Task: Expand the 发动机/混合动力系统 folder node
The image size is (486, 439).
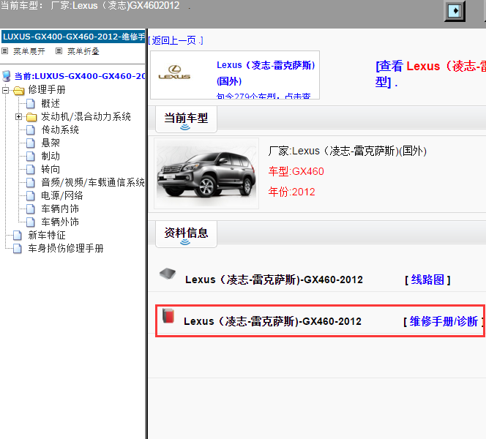Action: [18, 117]
